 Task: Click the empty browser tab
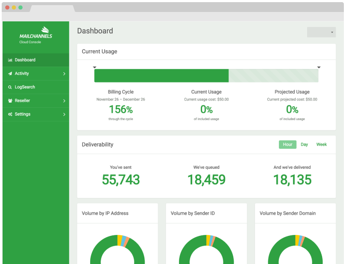52,9
